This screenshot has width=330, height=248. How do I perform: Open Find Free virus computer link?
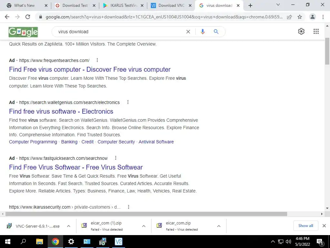tap(90, 69)
